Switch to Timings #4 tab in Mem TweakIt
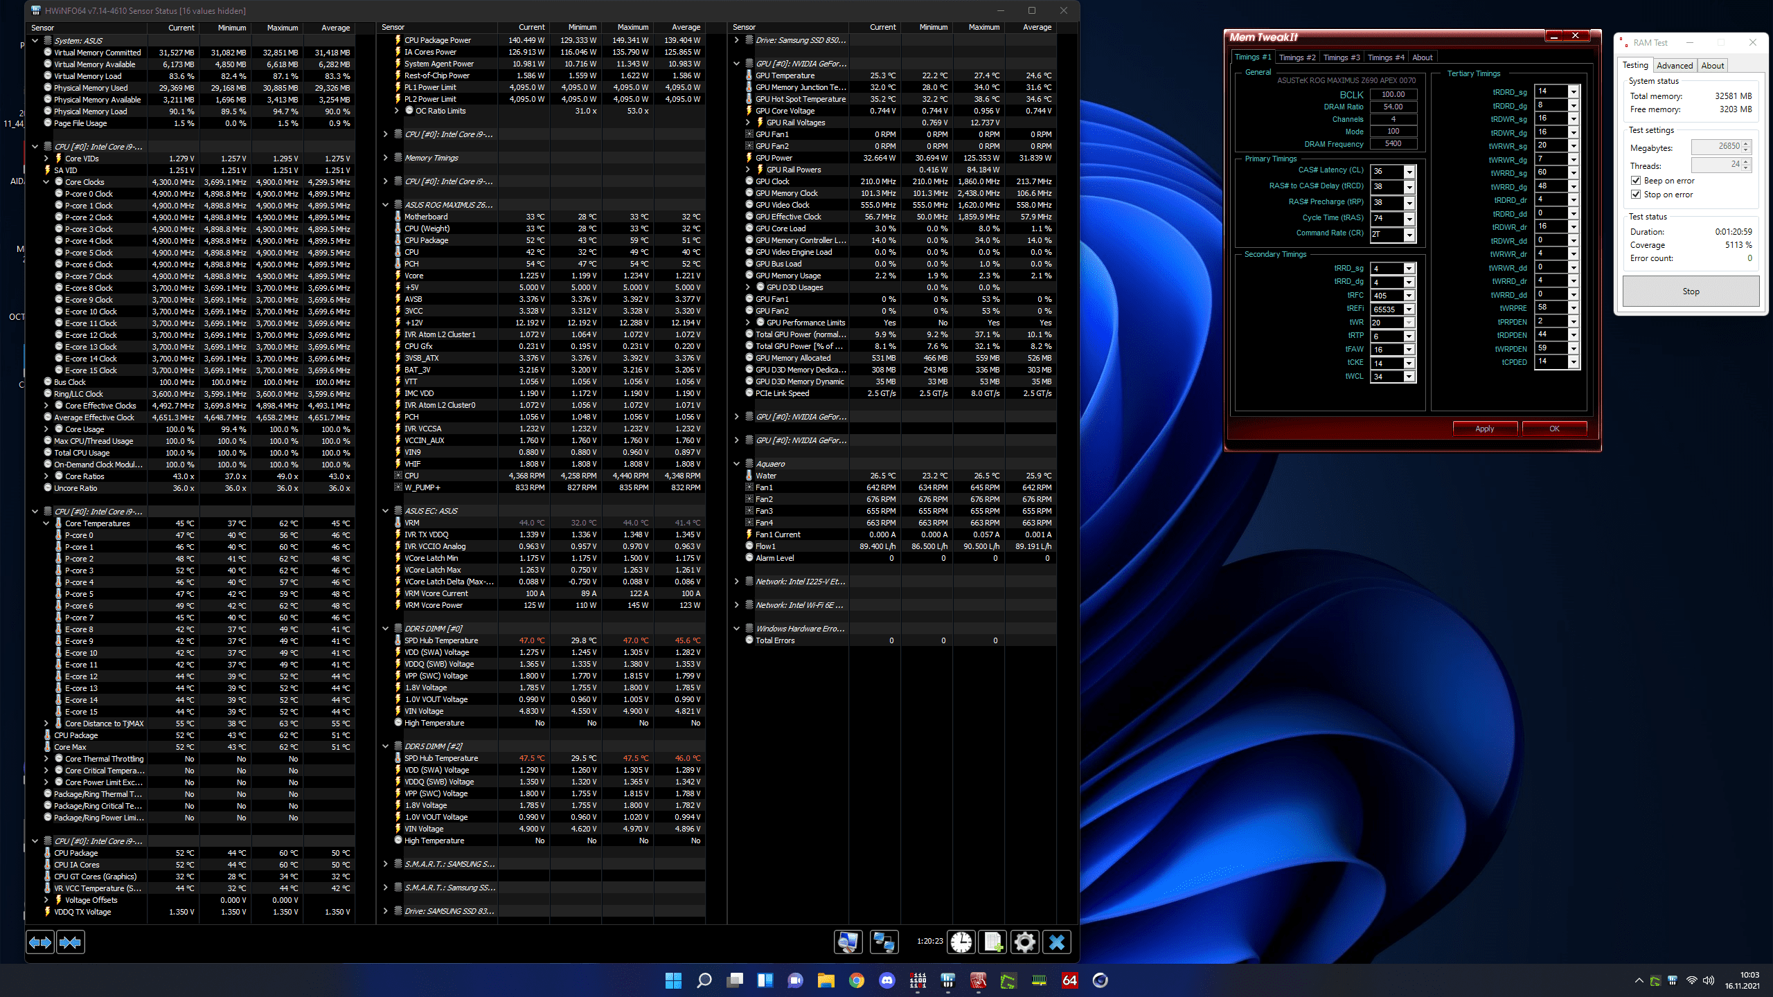 click(1385, 57)
